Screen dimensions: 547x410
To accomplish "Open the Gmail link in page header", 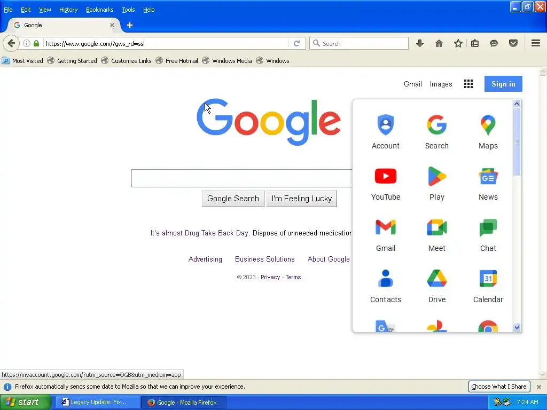I will (x=413, y=84).
